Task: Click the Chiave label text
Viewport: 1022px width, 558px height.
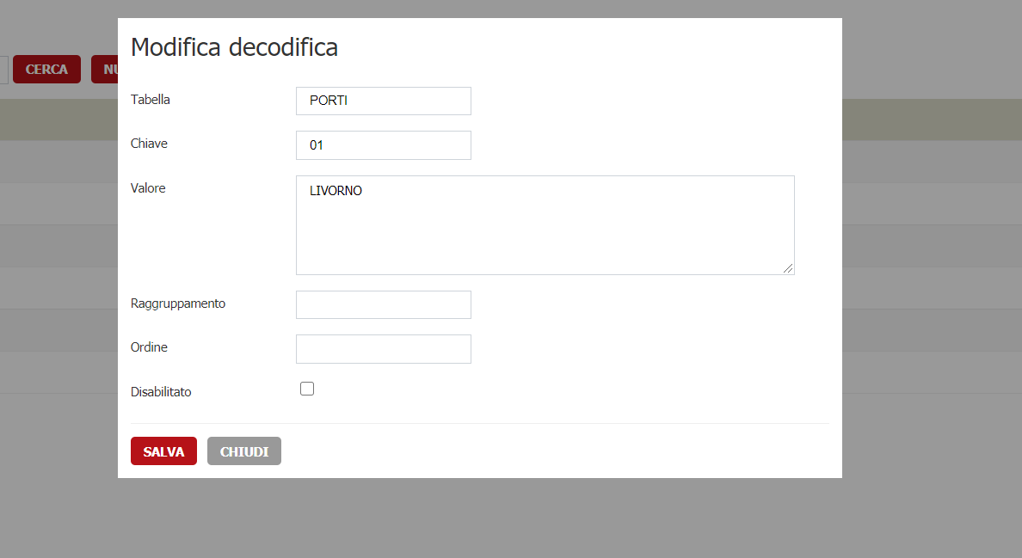Action: (x=149, y=144)
